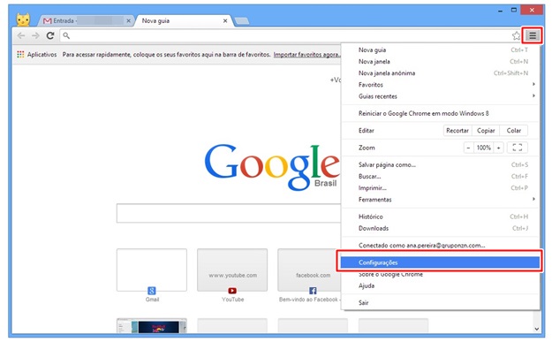This screenshot has height=342, width=552.
Task: Select Sair to quit Chrome
Action: coord(441,302)
